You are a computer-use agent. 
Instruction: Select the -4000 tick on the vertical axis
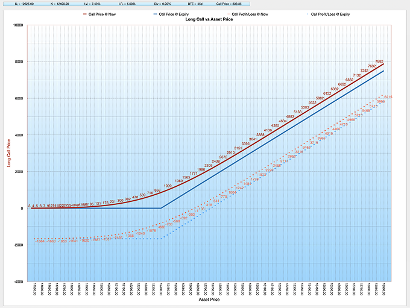[x=17, y=281]
